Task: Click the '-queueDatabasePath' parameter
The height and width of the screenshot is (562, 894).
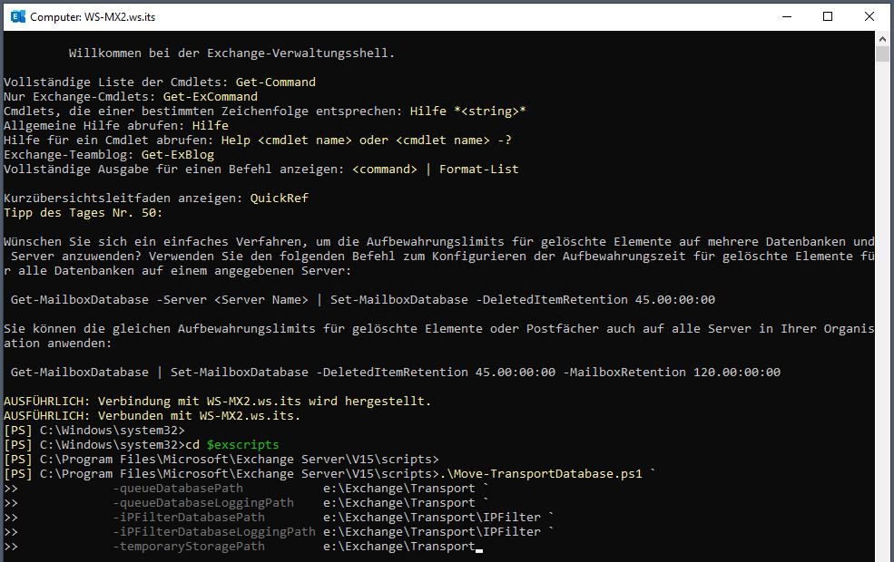Action: (178, 488)
